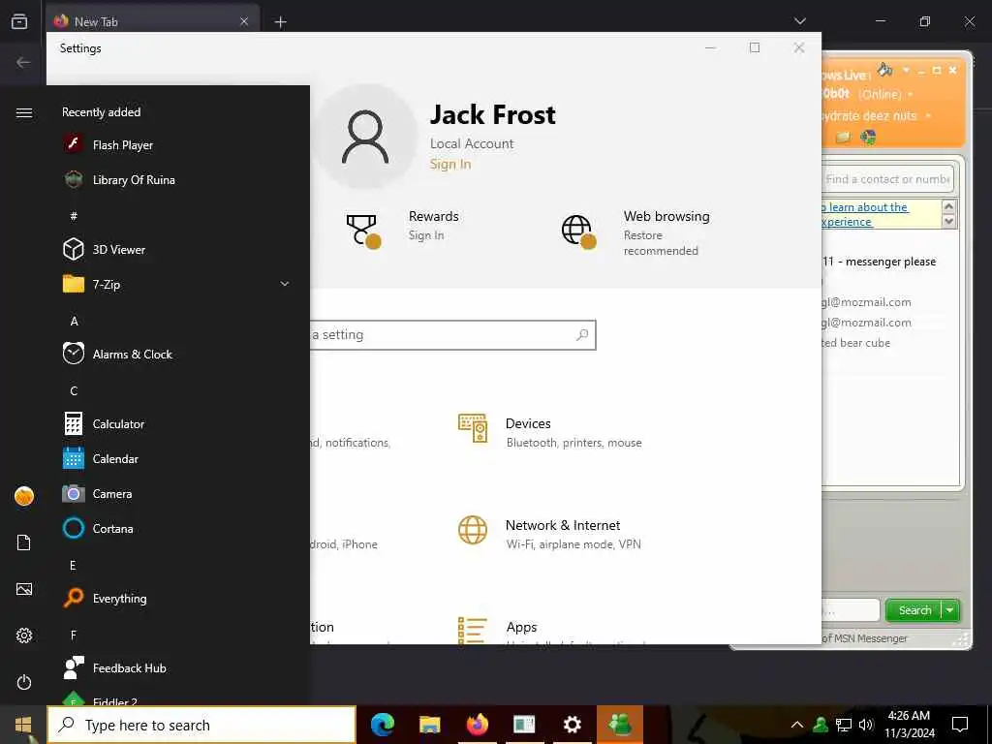This screenshot has height=744, width=992.
Task: Click learn about the experience link
Action: pos(865,214)
